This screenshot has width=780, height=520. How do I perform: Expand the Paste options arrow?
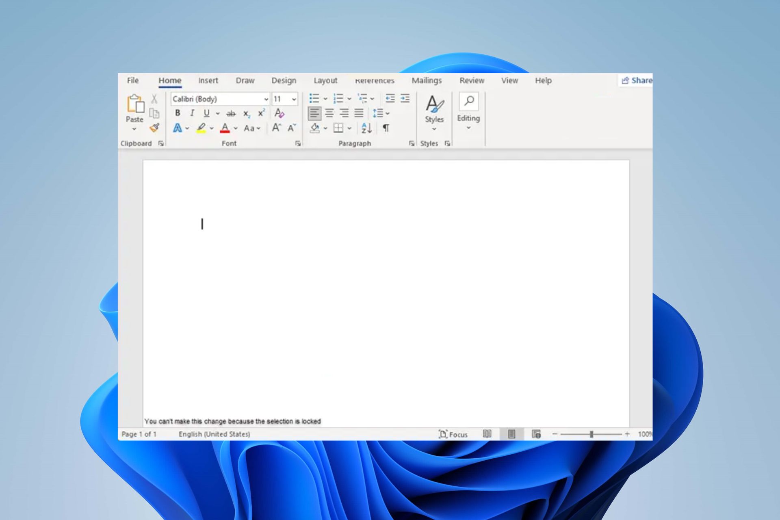pyautogui.click(x=134, y=129)
